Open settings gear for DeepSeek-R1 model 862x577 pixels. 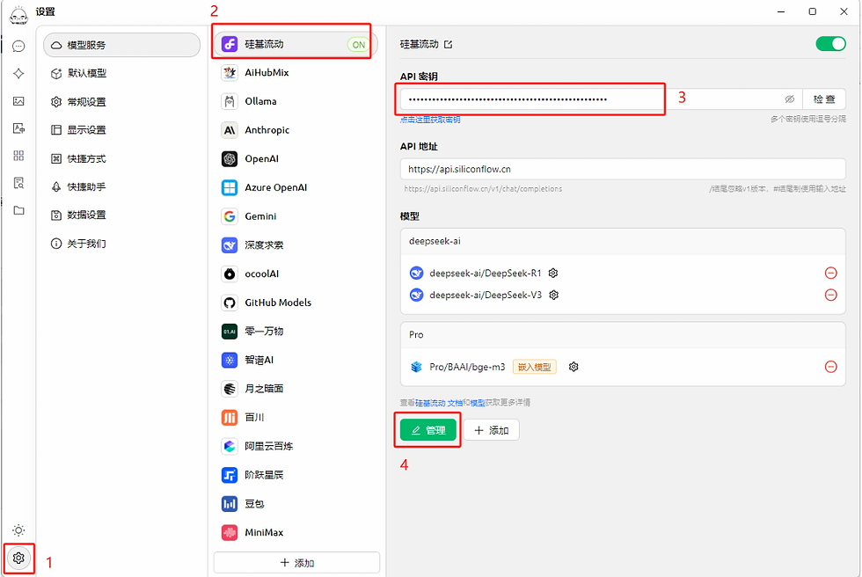coord(553,274)
